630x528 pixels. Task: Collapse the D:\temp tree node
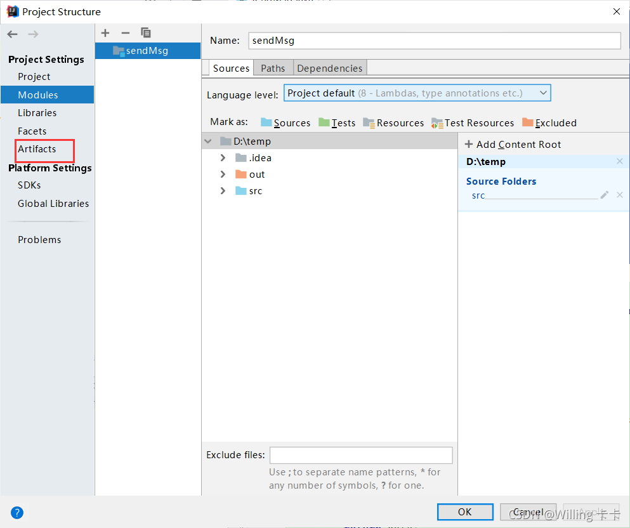tap(208, 141)
